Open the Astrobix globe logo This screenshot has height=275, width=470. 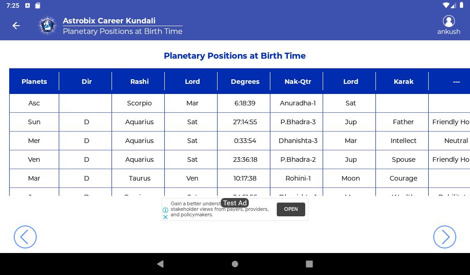click(x=47, y=25)
